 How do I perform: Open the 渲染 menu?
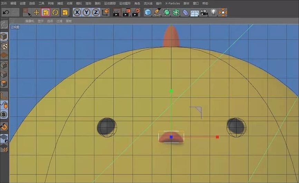click(x=88, y=3)
